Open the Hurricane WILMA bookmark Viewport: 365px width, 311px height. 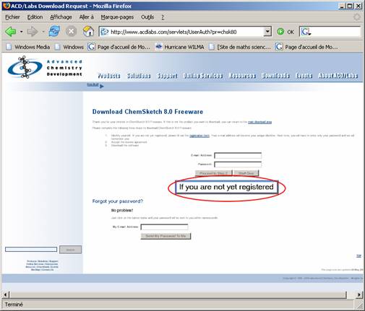(x=180, y=47)
